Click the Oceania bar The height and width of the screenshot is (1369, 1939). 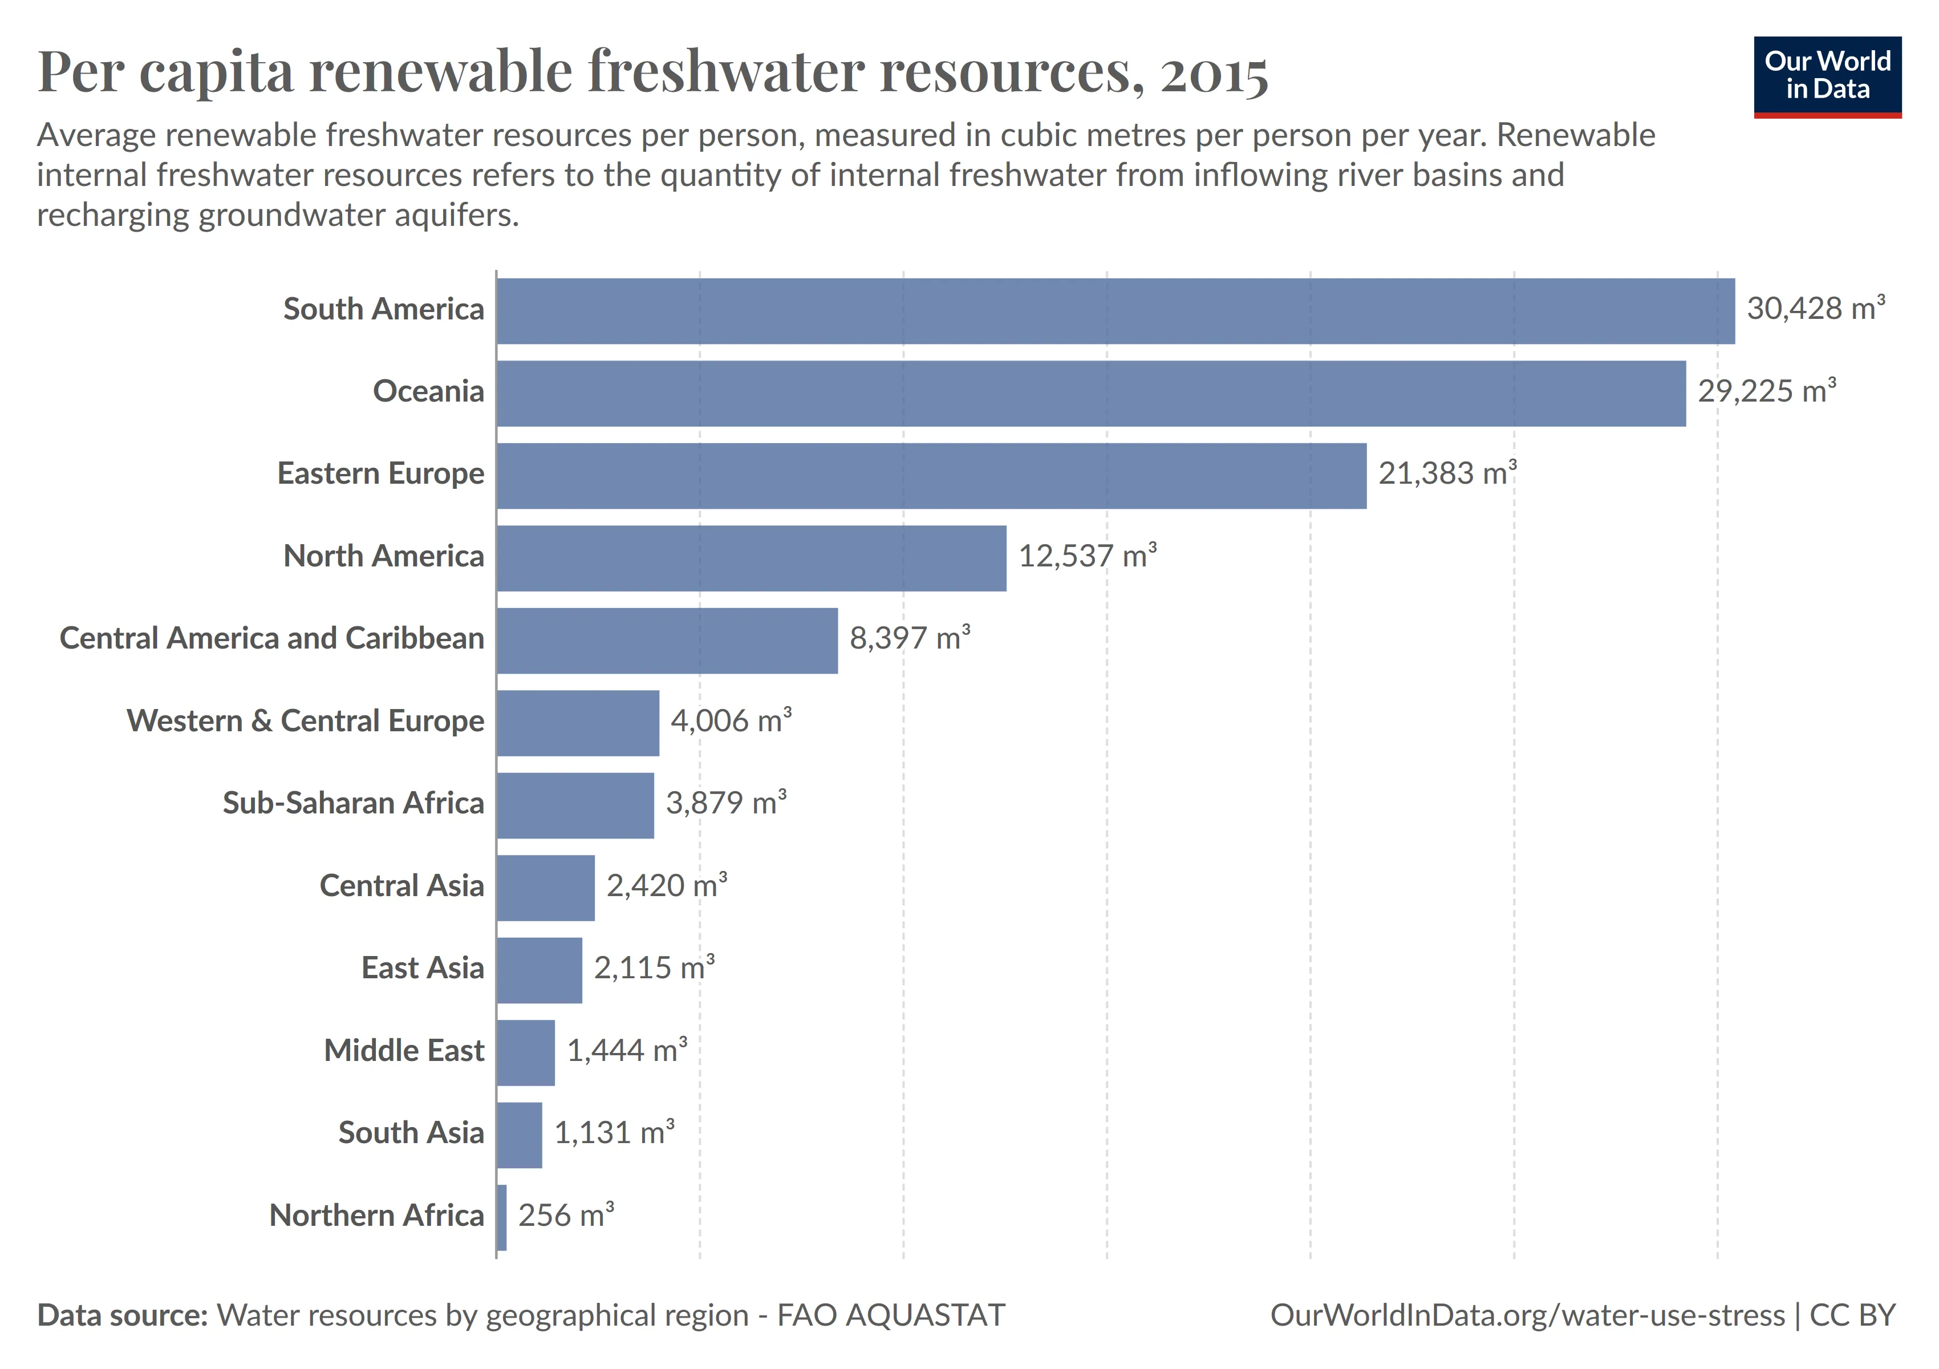[1090, 394]
